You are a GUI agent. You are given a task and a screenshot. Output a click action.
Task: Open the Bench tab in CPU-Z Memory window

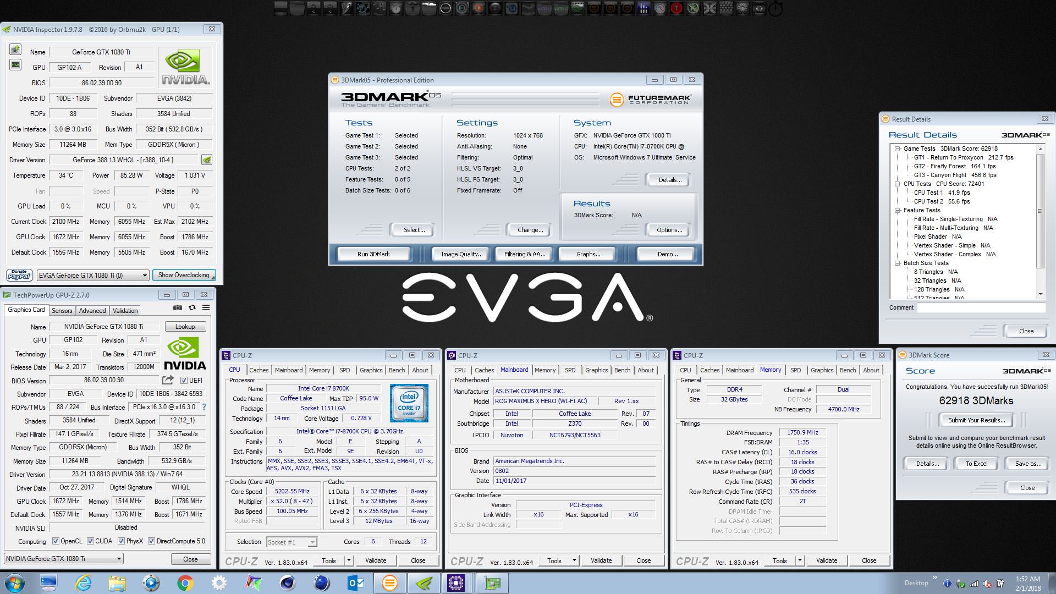pyautogui.click(x=848, y=370)
